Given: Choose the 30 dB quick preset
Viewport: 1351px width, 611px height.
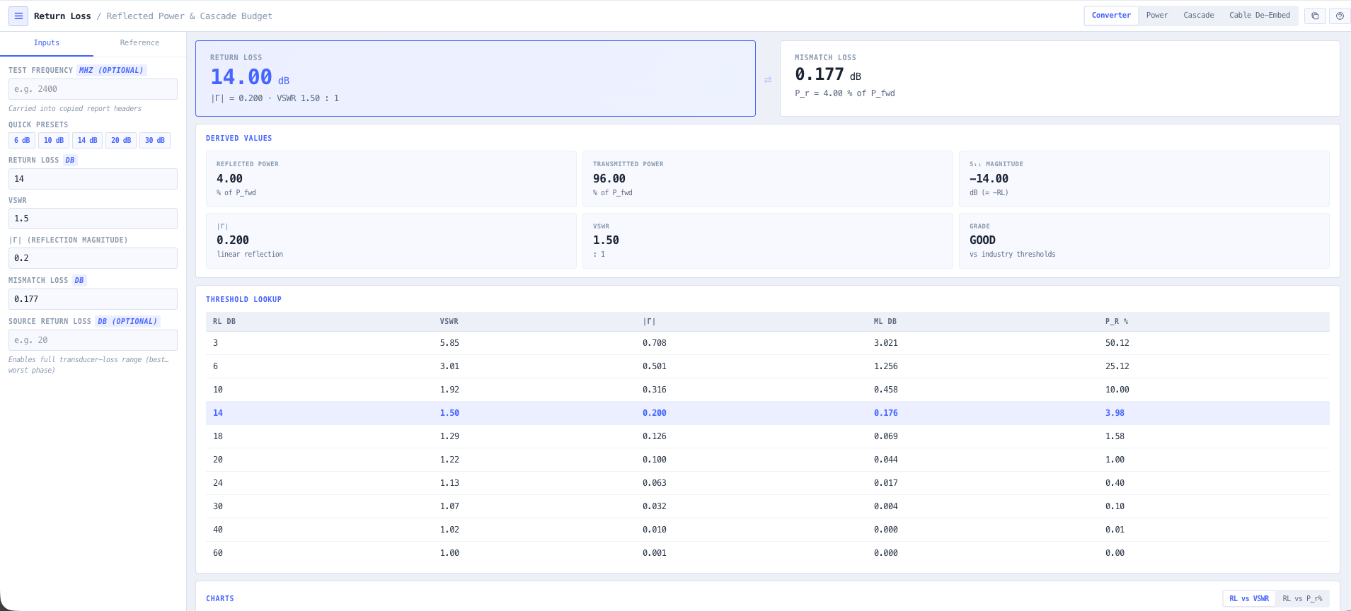Looking at the screenshot, I should (155, 140).
